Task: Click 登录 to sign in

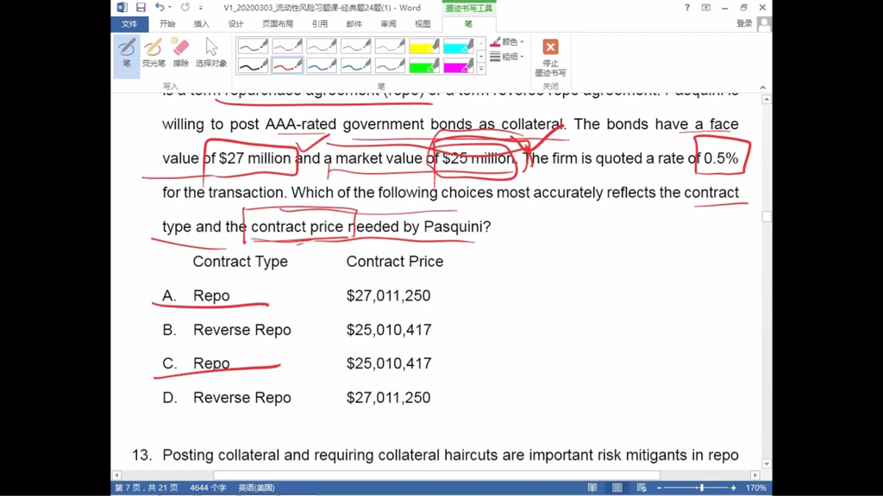Action: [x=744, y=24]
